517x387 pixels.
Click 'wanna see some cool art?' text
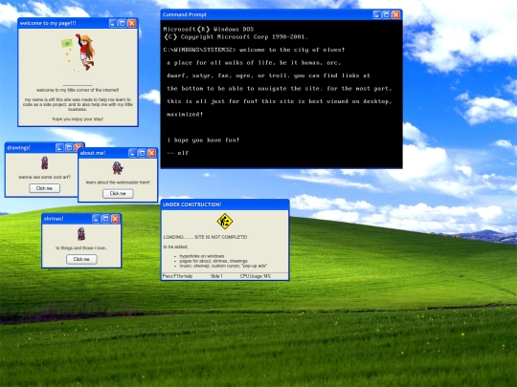(44, 177)
